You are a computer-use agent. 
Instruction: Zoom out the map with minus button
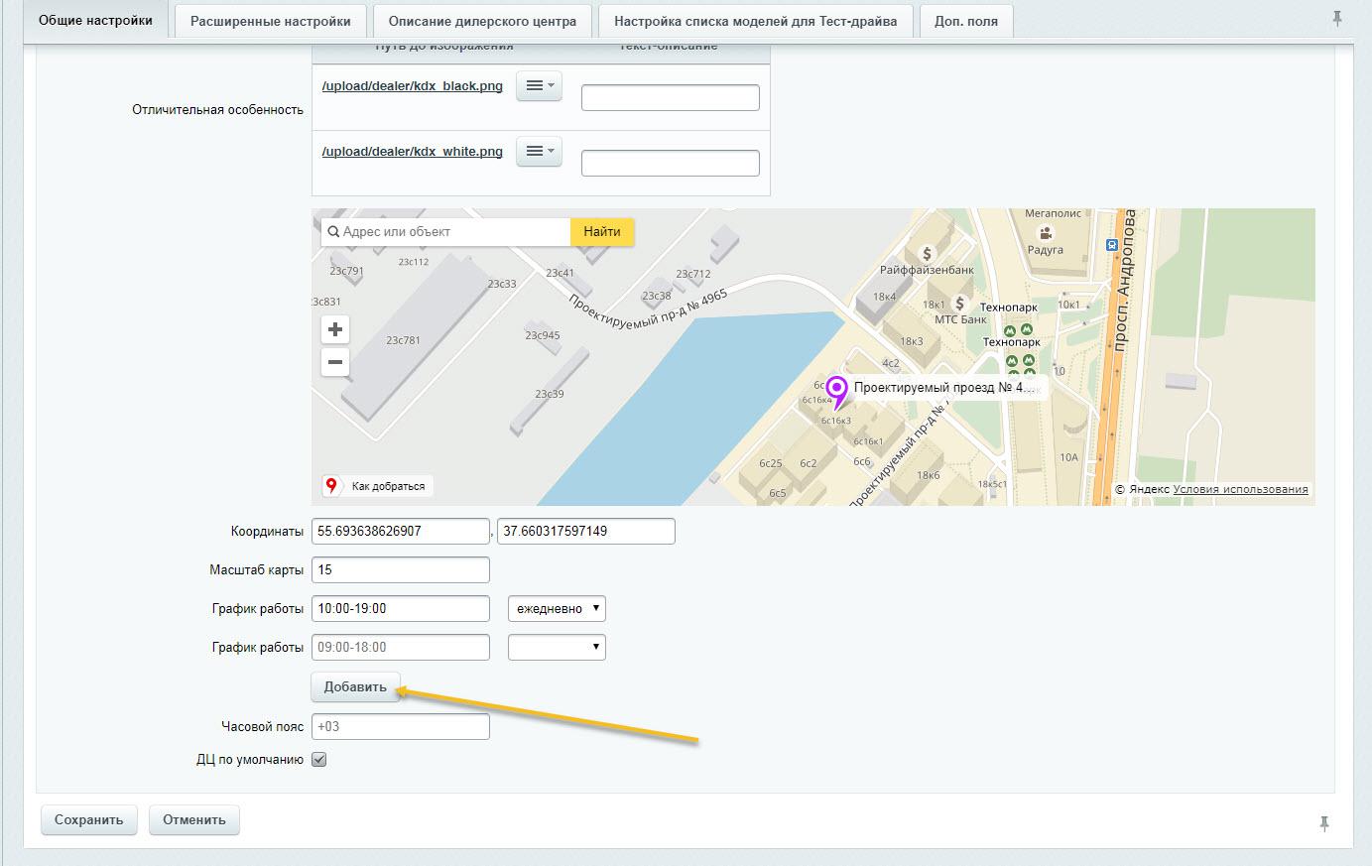pyautogui.click(x=335, y=362)
